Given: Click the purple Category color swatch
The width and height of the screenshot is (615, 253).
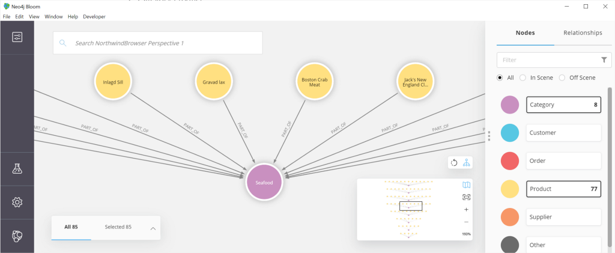Looking at the screenshot, I should tap(510, 105).
